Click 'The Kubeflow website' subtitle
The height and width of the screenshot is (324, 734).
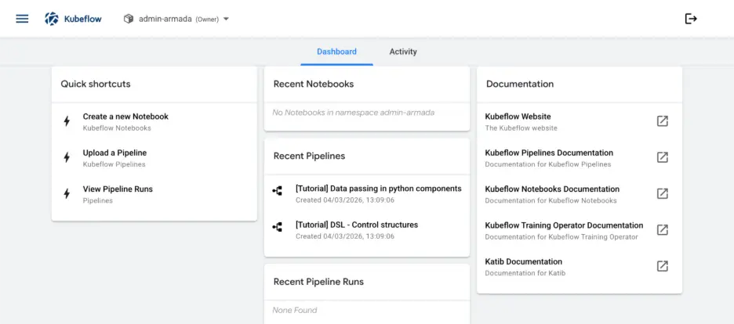click(x=521, y=128)
